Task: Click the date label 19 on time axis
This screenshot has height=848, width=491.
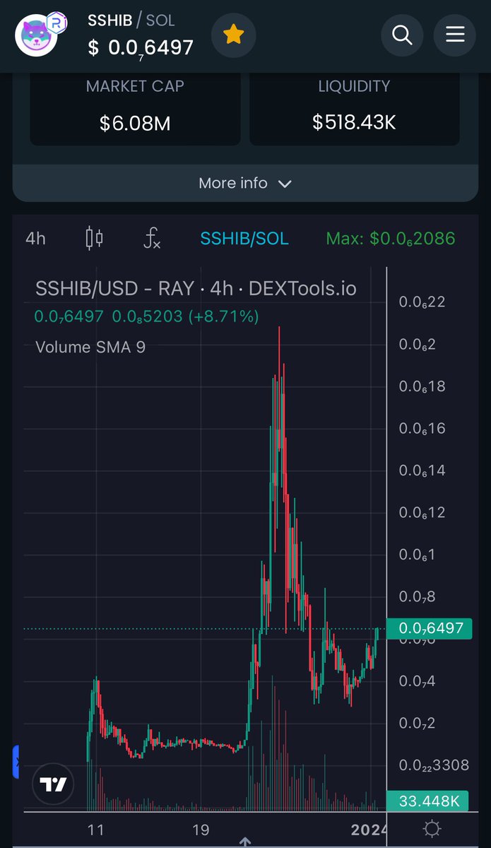Action: click(x=200, y=829)
